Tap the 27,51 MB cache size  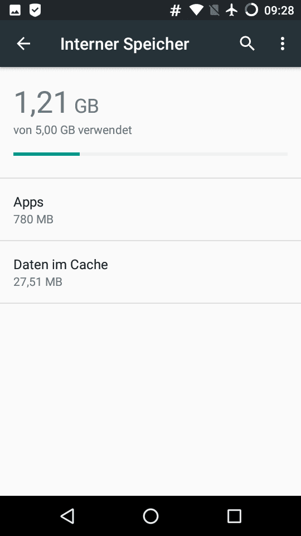pos(38,282)
